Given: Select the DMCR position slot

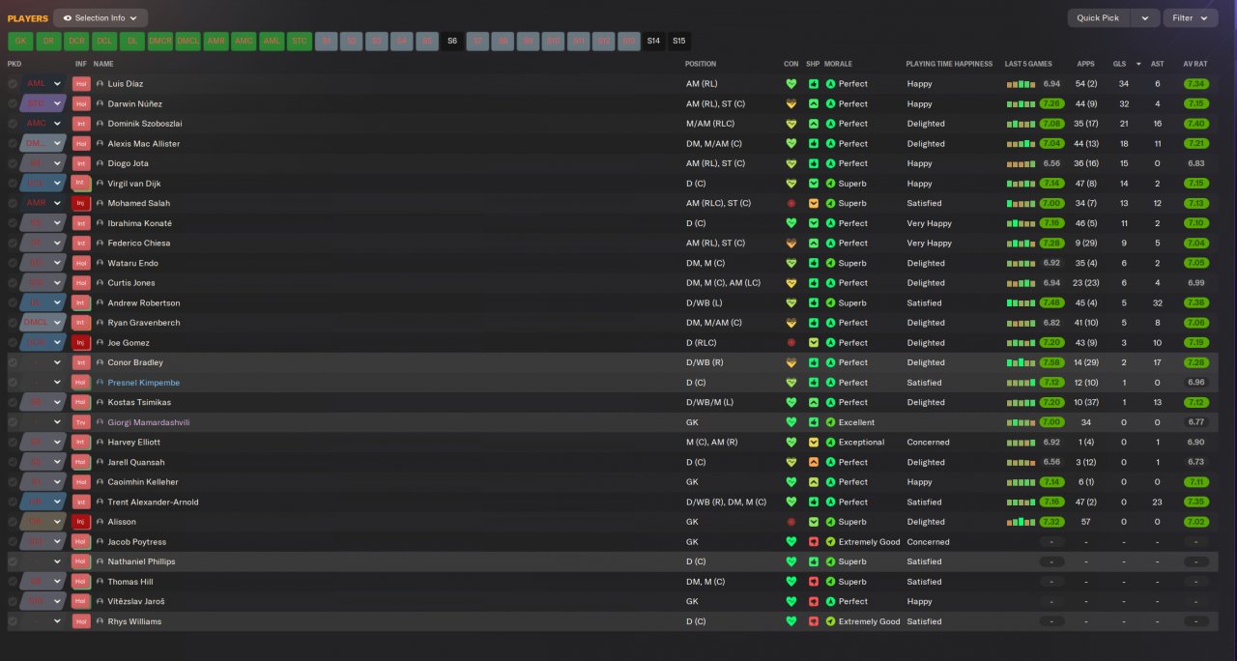Looking at the screenshot, I should click(159, 41).
